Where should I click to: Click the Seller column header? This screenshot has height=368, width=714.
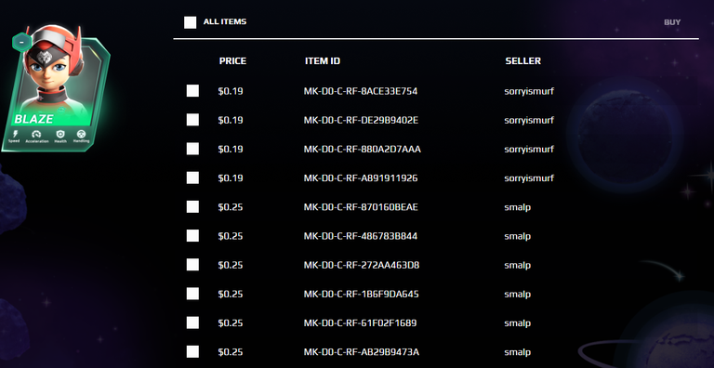point(523,61)
